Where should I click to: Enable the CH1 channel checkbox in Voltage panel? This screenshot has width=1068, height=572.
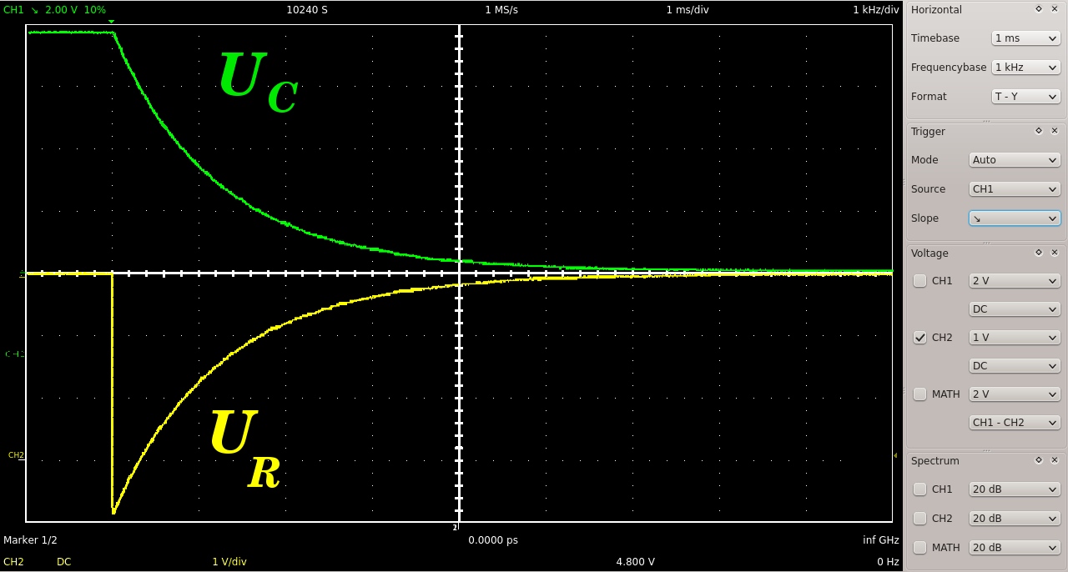(919, 281)
